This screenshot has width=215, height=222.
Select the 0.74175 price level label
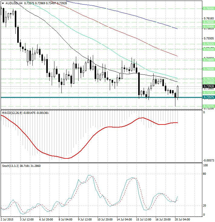pos(209,79)
